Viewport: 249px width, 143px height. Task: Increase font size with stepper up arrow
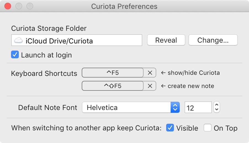coord(217,105)
